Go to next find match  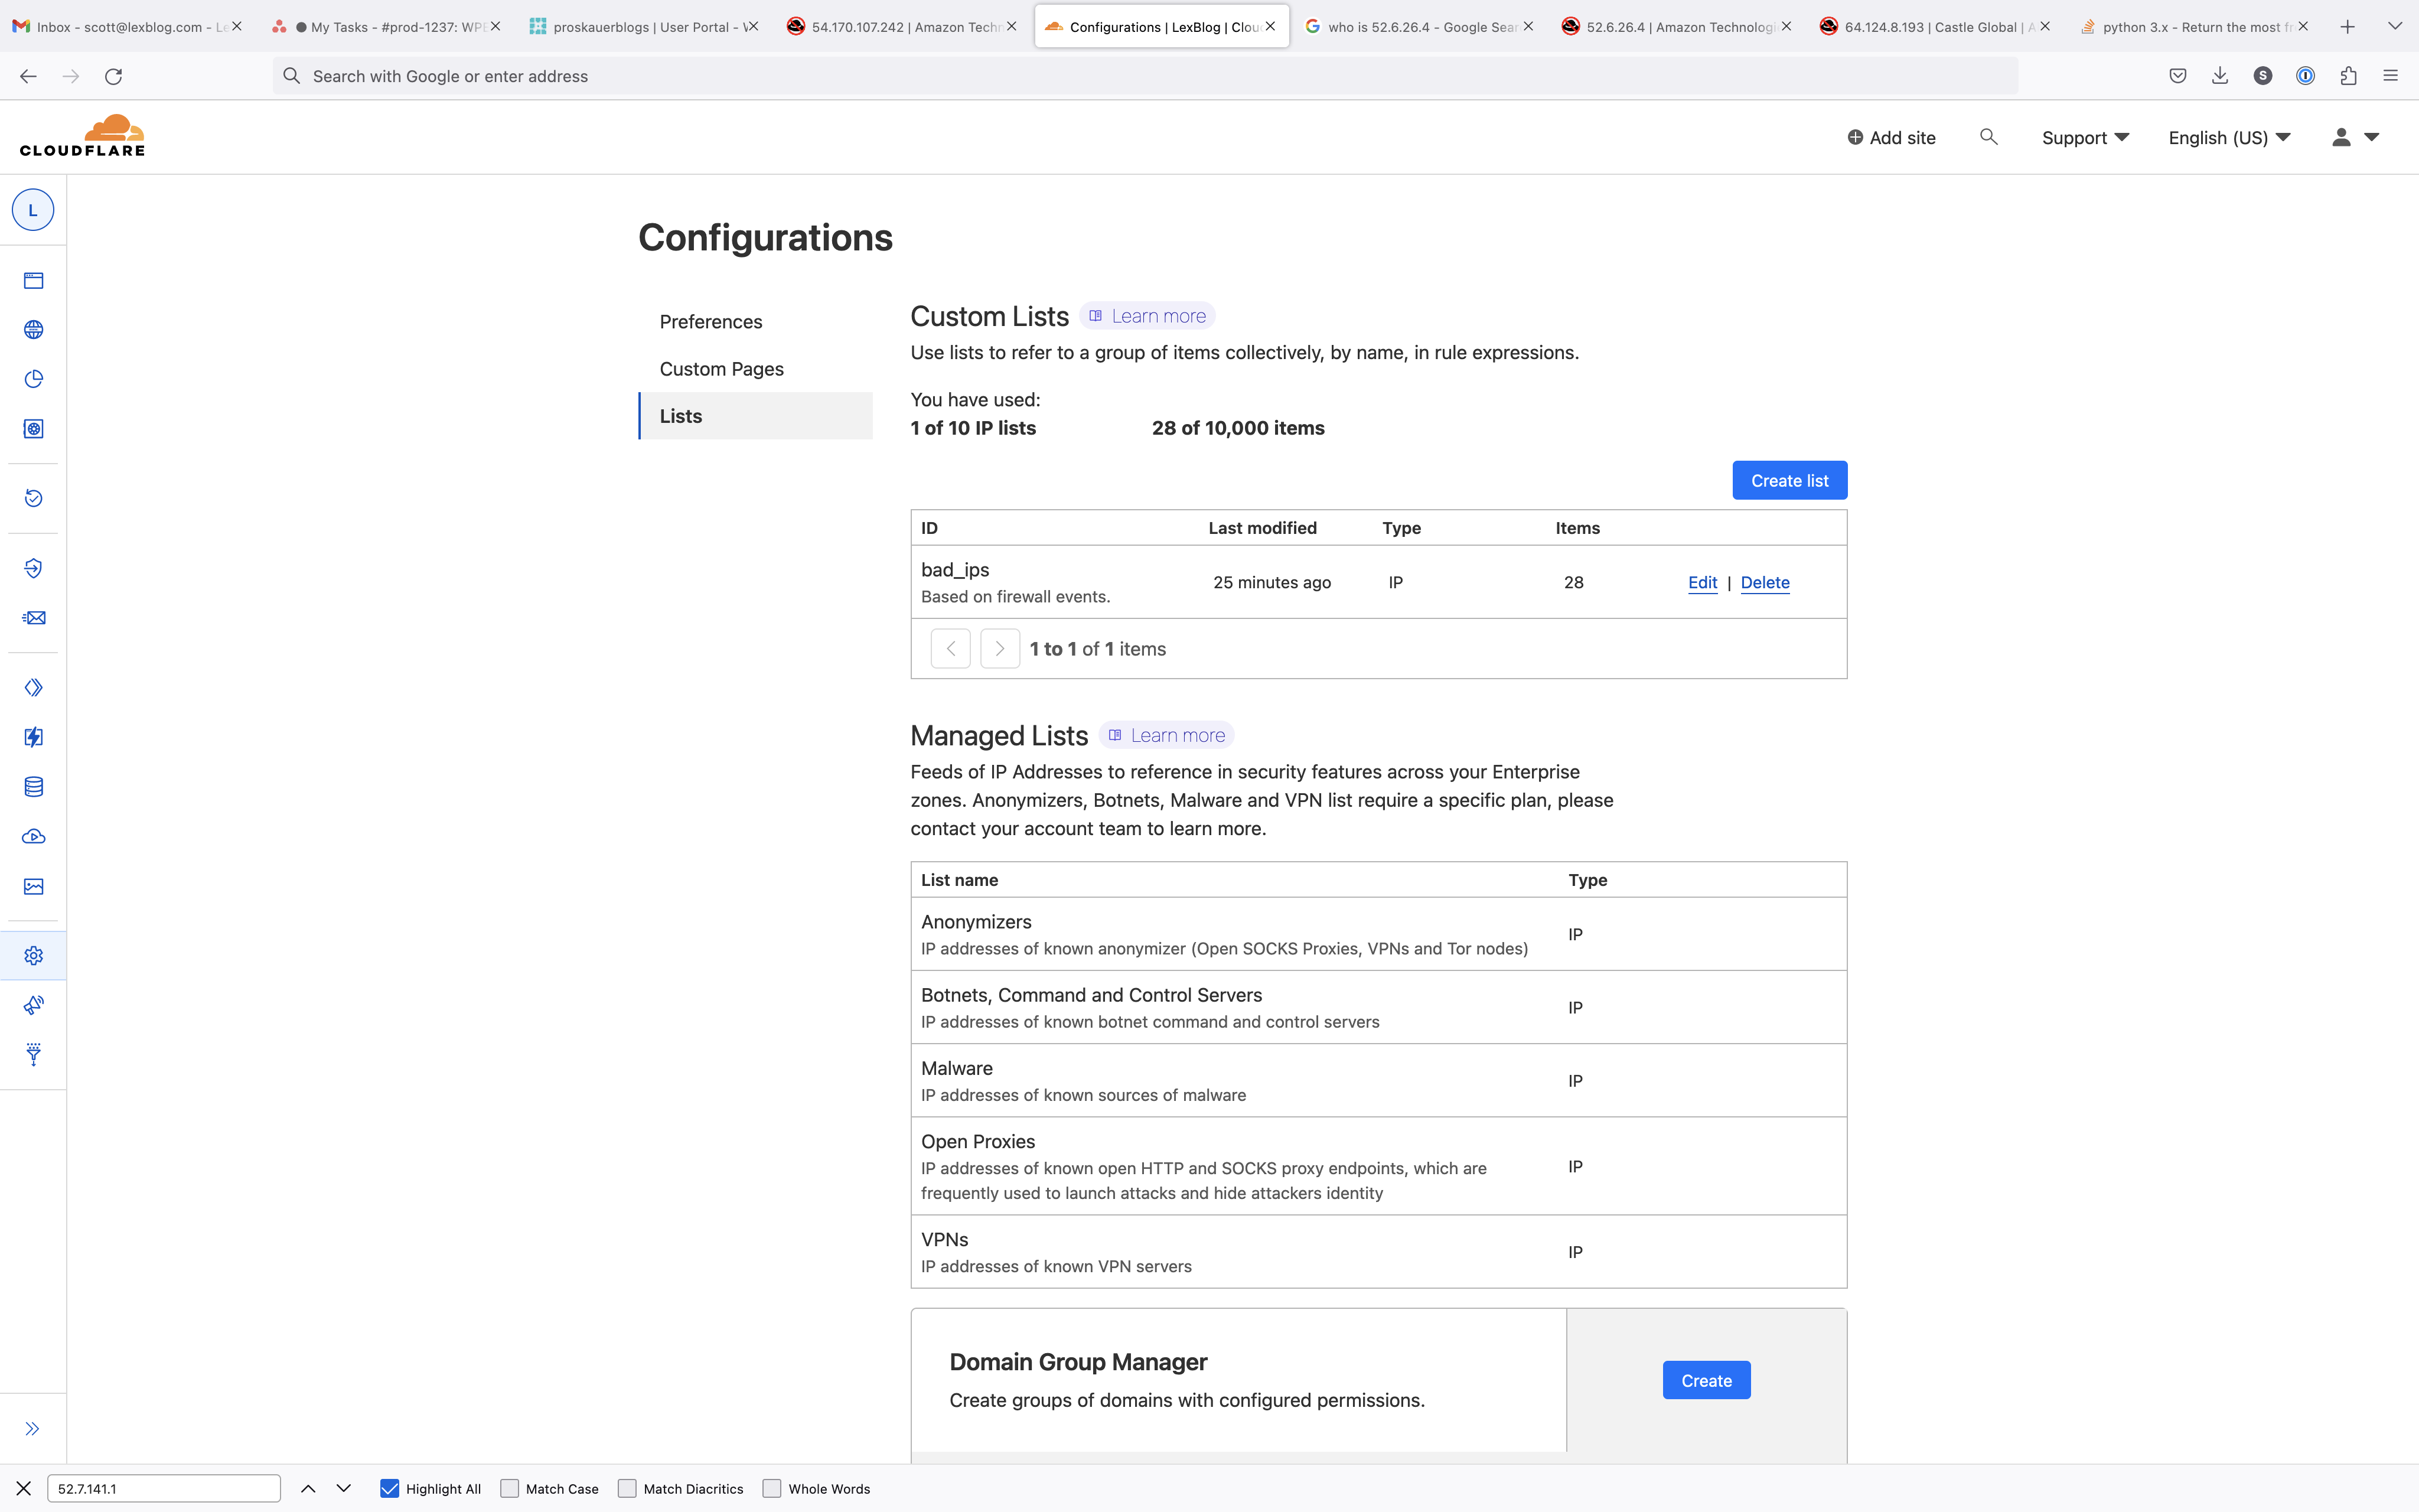point(344,1488)
